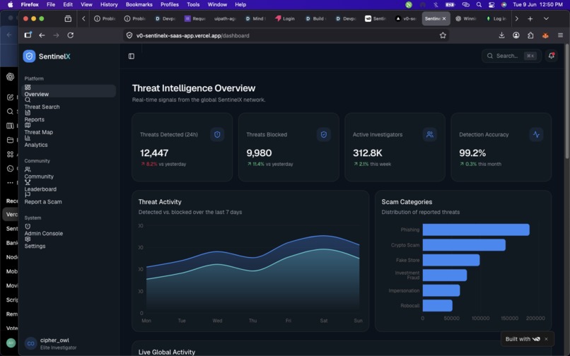Reload the page in Firefox
Viewport: 570px width, 356px height.
(71, 35)
